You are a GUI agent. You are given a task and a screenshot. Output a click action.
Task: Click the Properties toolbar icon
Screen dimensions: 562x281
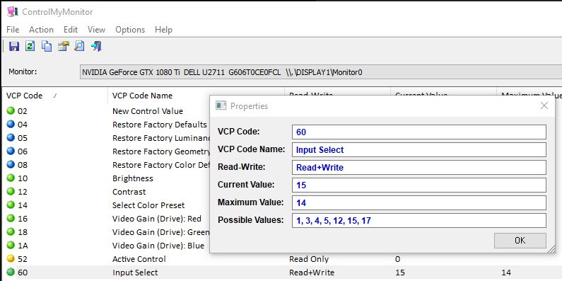(63, 46)
